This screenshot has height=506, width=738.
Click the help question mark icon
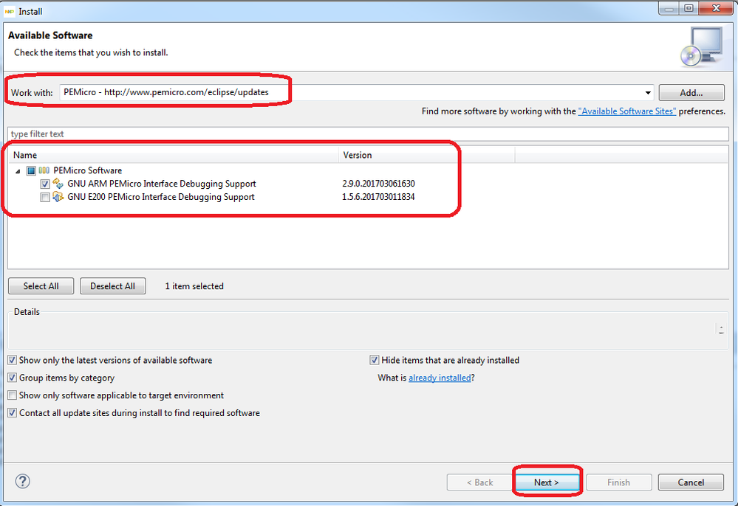(x=23, y=481)
